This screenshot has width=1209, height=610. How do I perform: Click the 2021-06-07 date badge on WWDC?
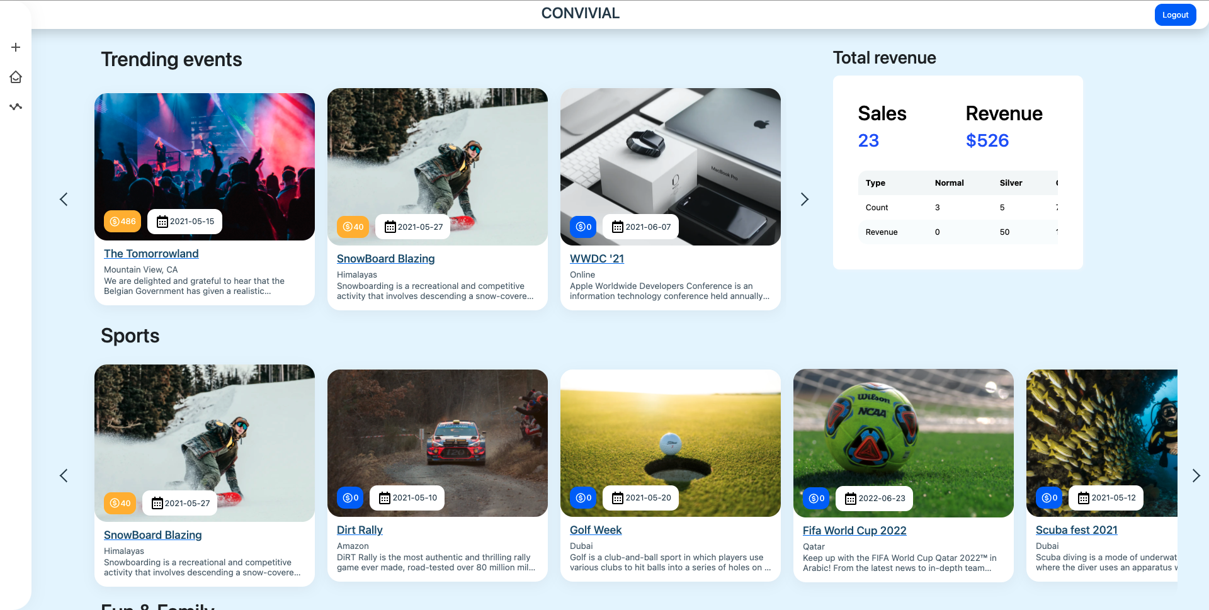(x=641, y=227)
